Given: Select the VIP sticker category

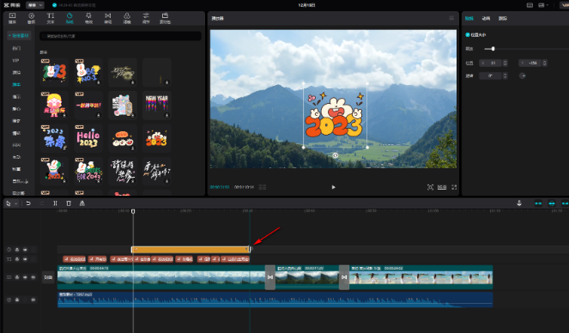Looking at the screenshot, I should pyautogui.click(x=16, y=60).
